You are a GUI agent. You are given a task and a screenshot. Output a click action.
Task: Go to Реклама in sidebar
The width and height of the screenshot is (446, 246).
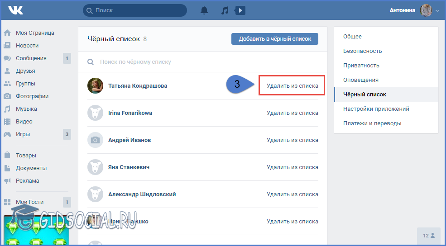click(x=28, y=181)
